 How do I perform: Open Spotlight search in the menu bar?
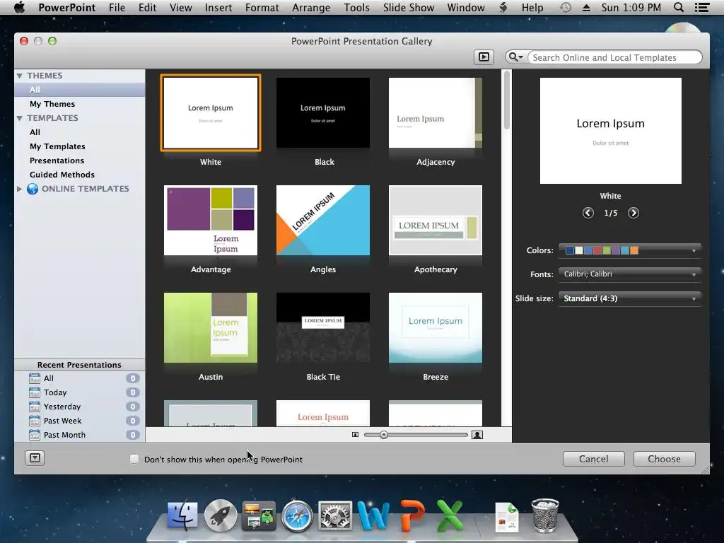click(679, 7)
